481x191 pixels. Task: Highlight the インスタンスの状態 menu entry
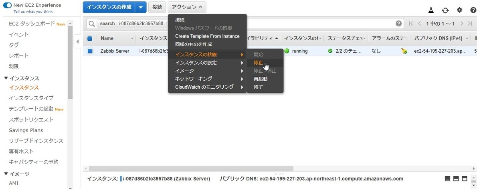coord(208,54)
